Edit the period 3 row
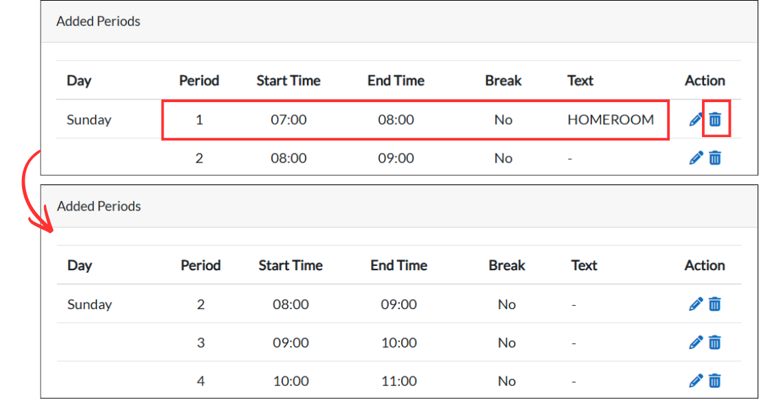 (x=696, y=343)
